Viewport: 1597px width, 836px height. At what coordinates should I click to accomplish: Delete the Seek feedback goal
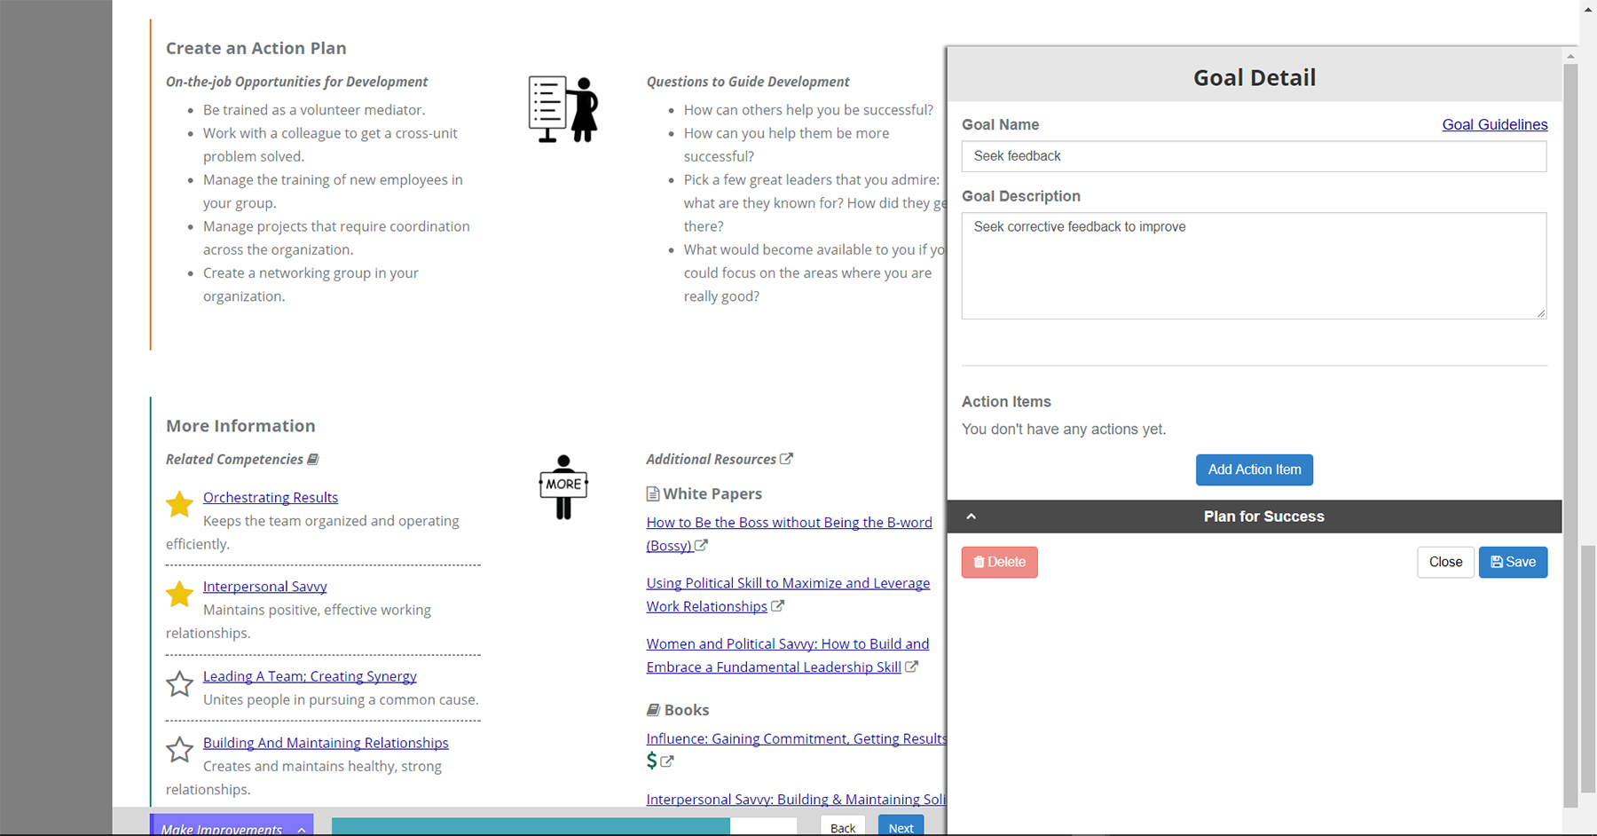[x=999, y=562]
